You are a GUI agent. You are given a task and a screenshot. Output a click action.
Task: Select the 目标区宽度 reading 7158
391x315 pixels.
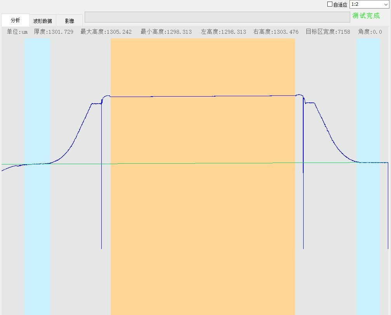(x=328, y=32)
